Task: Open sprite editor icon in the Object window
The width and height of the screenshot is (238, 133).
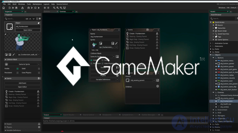Action: pyautogui.click(x=113, y=43)
